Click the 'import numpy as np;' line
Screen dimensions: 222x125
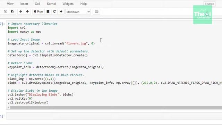(25, 32)
